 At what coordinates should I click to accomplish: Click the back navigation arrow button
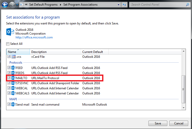5,5
